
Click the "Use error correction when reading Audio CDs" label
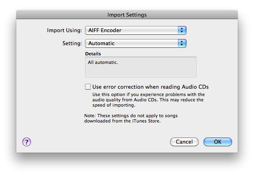150,87
